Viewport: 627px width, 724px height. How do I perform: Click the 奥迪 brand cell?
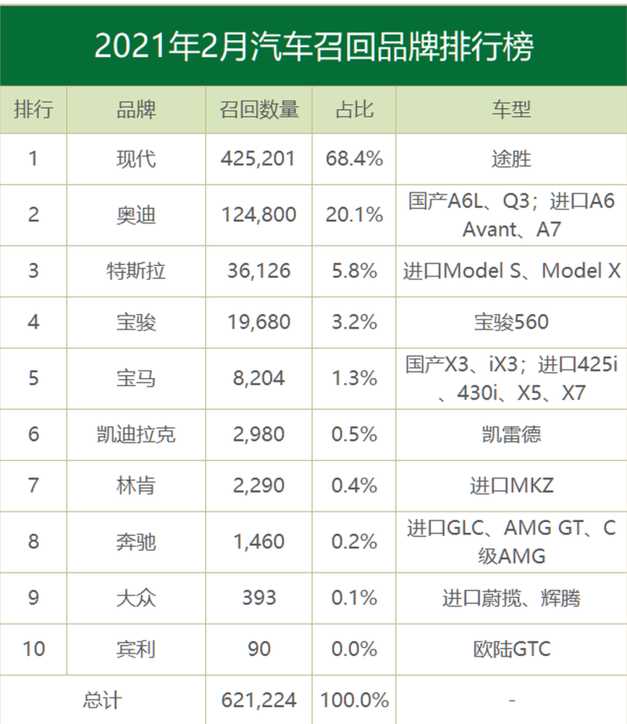(136, 215)
